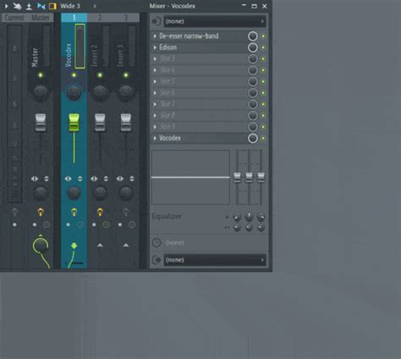The width and height of the screenshot is (401, 359).
Task: Click the latency compensation clock icon
Action: pyautogui.click(x=157, y=242)
